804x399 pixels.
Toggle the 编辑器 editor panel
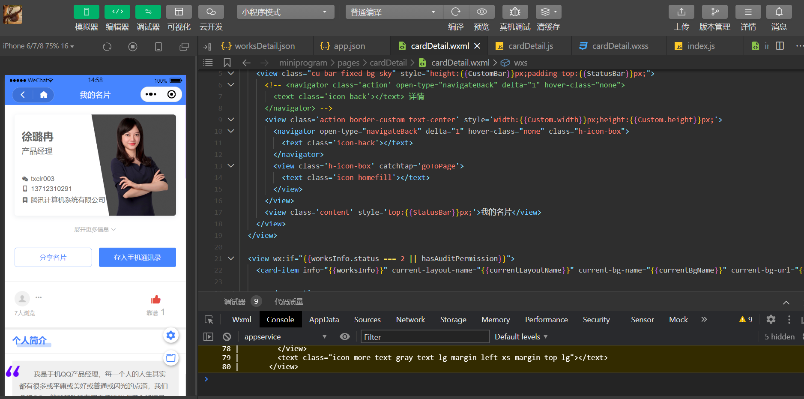tap(117, 12)
